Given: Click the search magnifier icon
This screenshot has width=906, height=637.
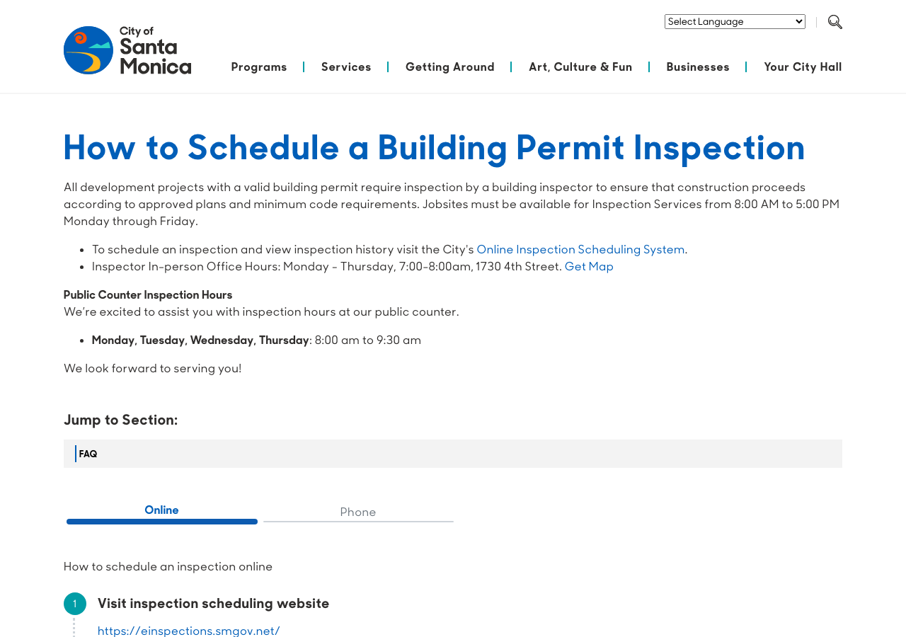Looking at the screenshot, I should click(x=835, y=22).
